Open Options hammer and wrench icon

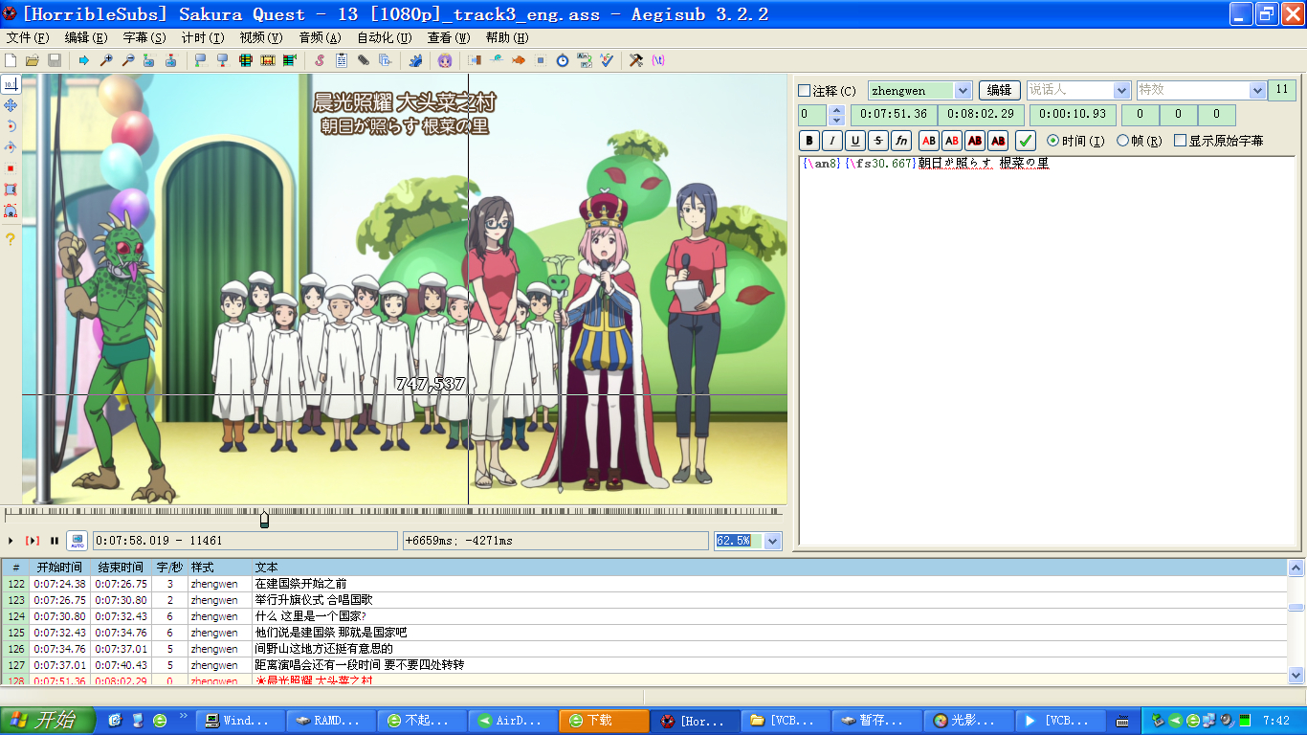(x=636, y=60)
